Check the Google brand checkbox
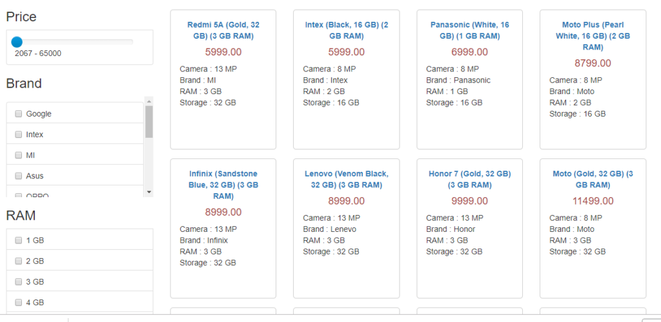Viewport: 661px width, 322px height. (19, 113)
